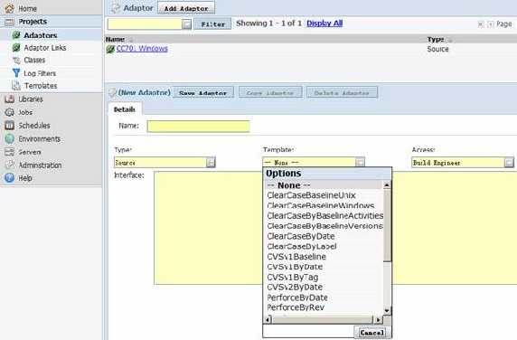Open the Type dropdown showing Source
Screen dimensions: 517x340
tap(211, 162)
